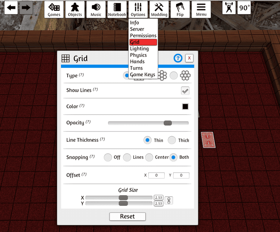Screen dimensions: 280x232
Task: Choose Grid in Options dropdown
Action: pos(143,42)
